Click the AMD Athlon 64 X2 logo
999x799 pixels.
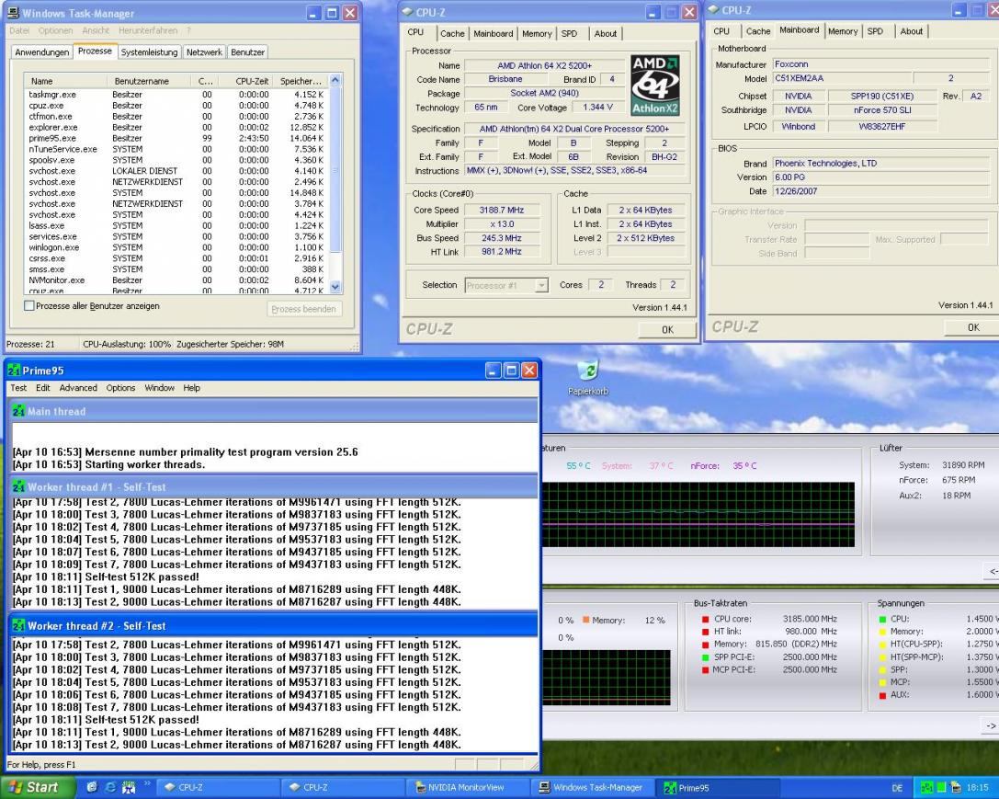tap(655, 85)
